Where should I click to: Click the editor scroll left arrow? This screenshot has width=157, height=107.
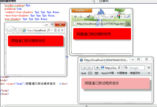[x=5, y=106]
